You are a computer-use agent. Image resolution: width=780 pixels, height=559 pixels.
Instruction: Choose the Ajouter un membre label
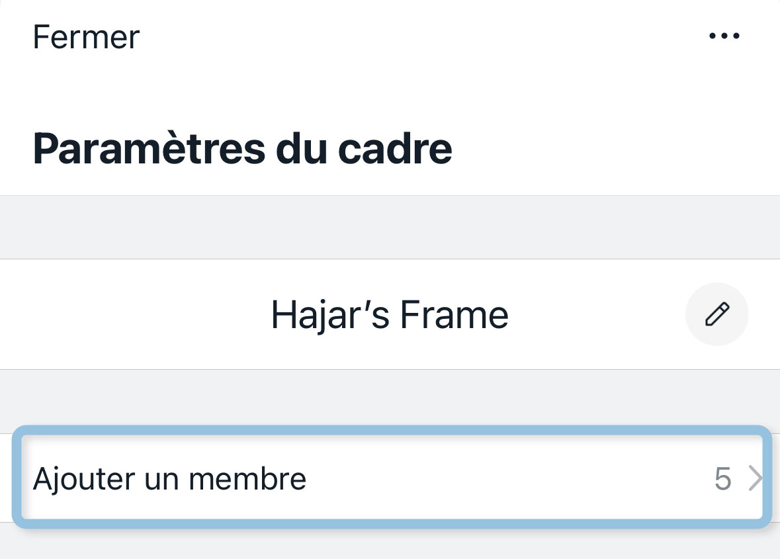click(169, 478)
